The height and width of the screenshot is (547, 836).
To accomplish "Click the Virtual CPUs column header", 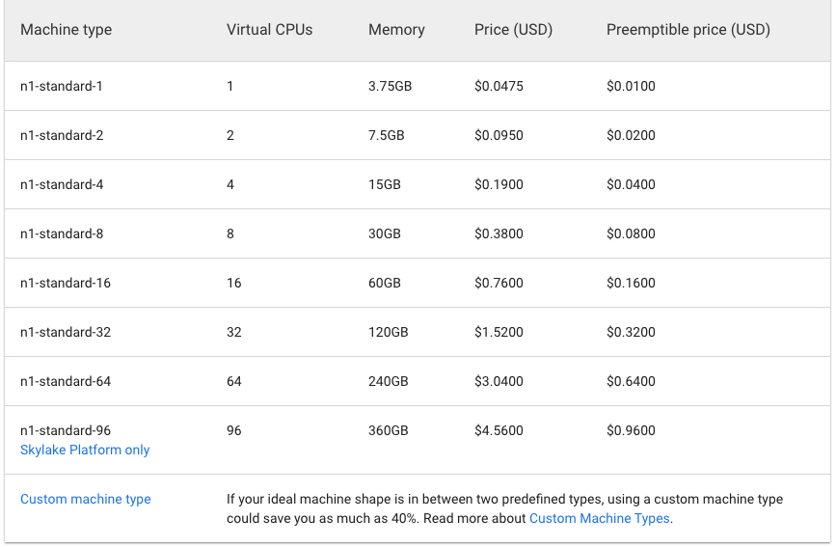I will [269, 29].
